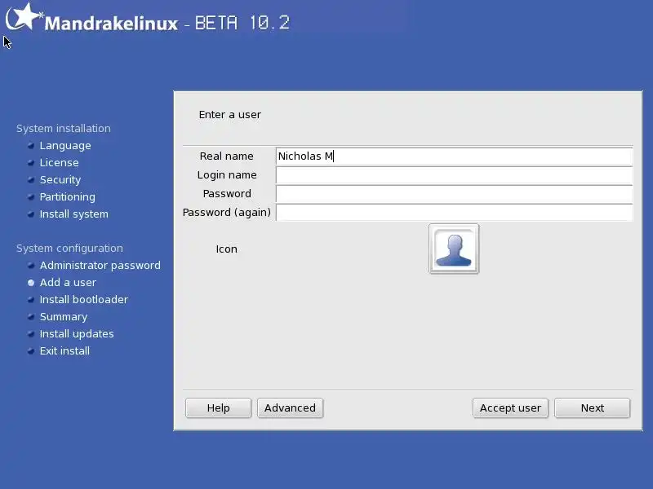Select Language step in sidebar
653x489 pixels.
[x=65, y=146]
